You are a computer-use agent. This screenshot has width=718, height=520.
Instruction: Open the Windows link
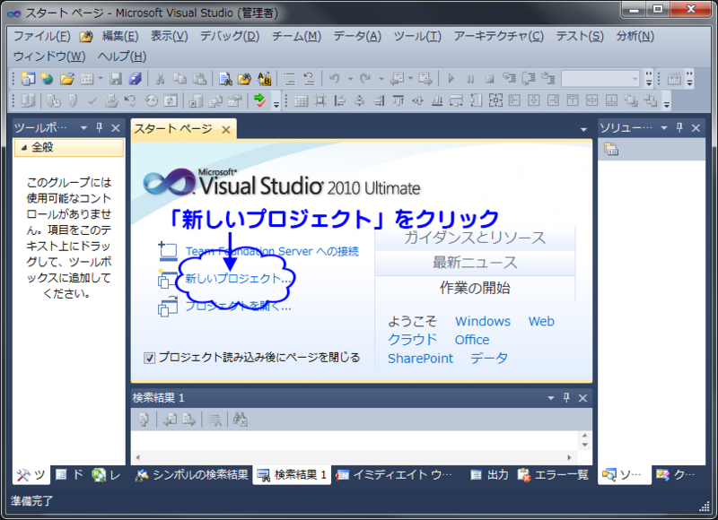(483, 321)
